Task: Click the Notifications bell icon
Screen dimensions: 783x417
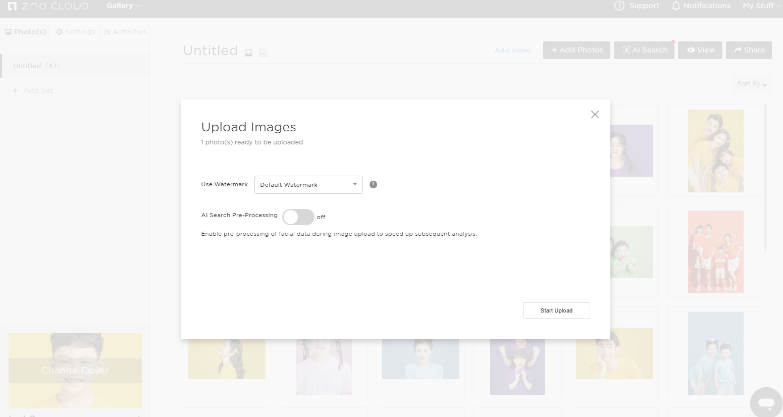Action: pyautogui.click(x=676, y=6)
